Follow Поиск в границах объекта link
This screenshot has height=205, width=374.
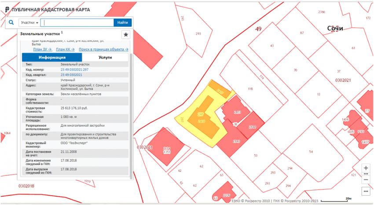(103, 49)
